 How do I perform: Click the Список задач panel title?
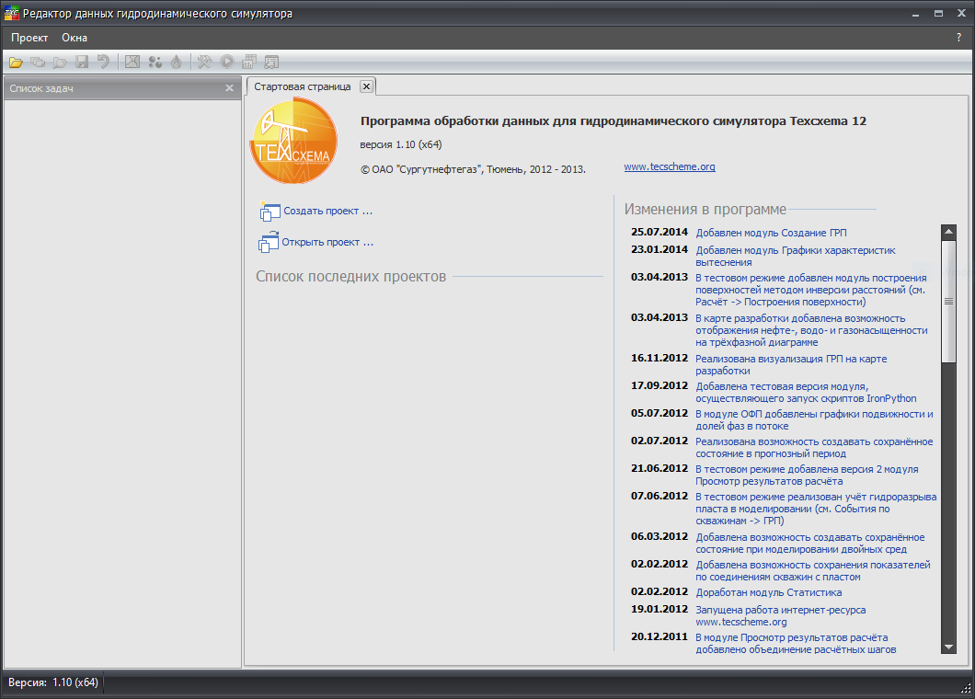[x=41, y=88]
